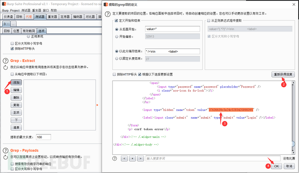Click the 添加 button
This screenshot has height=173, width=299.
pos(16,82)
